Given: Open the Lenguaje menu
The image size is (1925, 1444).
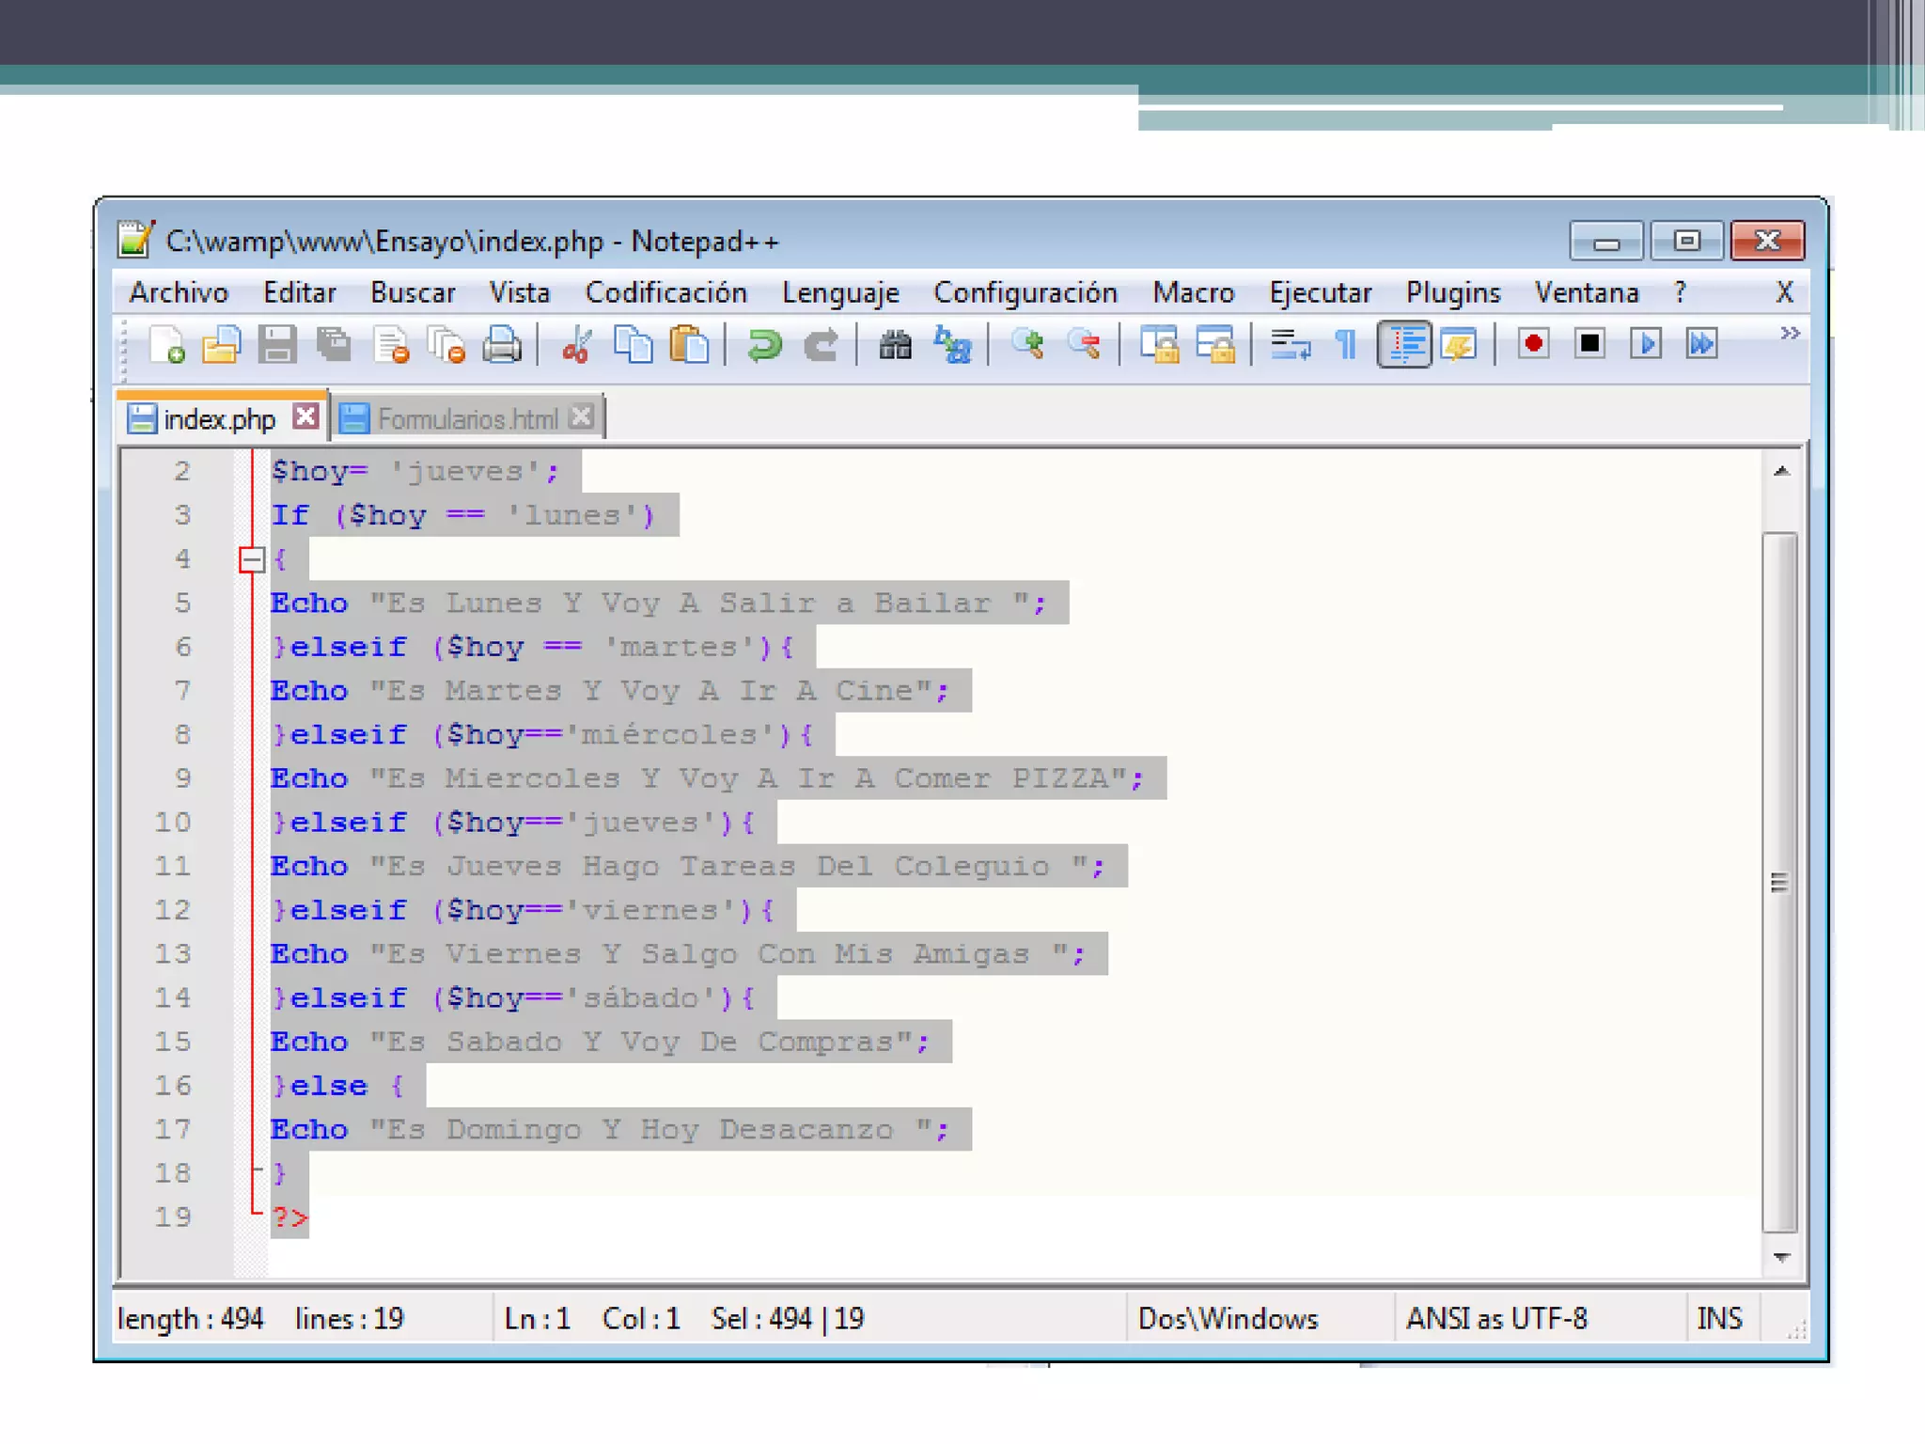Looking at the screenshot, I should (841, 293).
